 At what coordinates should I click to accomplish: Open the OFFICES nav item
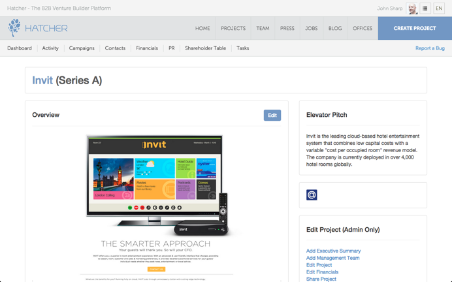[363, 28]
